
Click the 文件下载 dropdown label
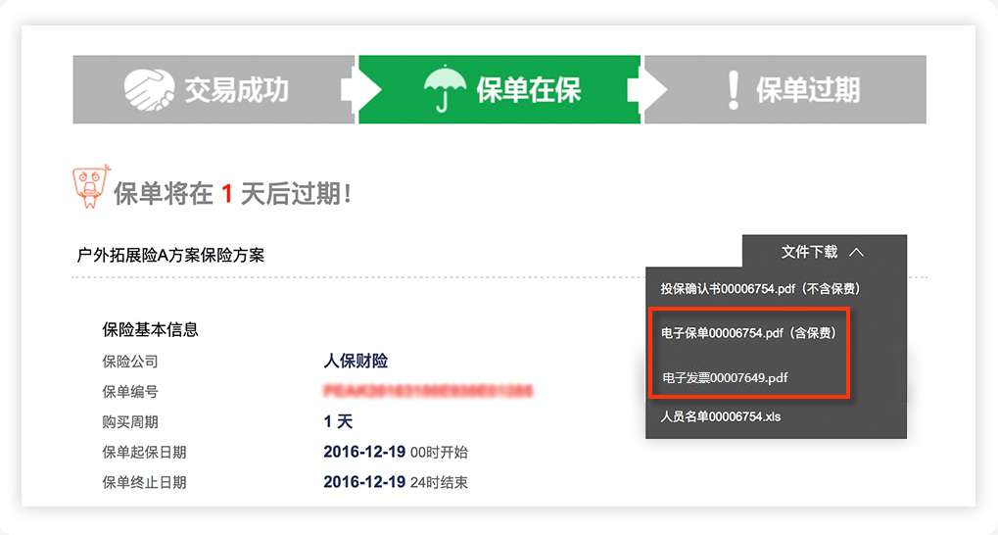click(810, 252)
